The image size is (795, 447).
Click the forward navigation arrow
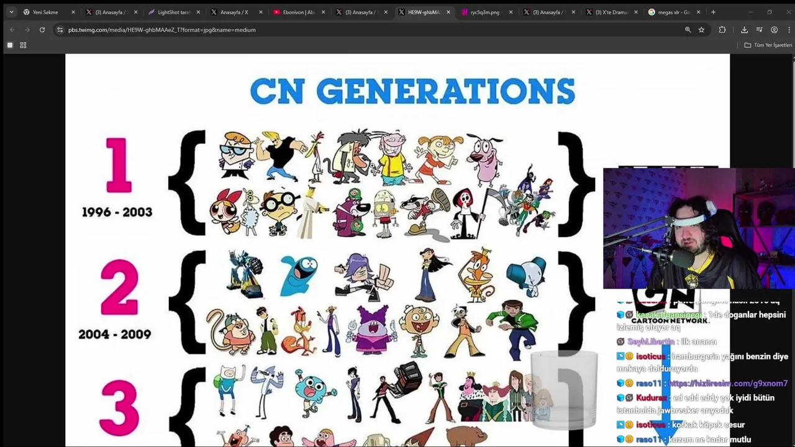point(27,30)
